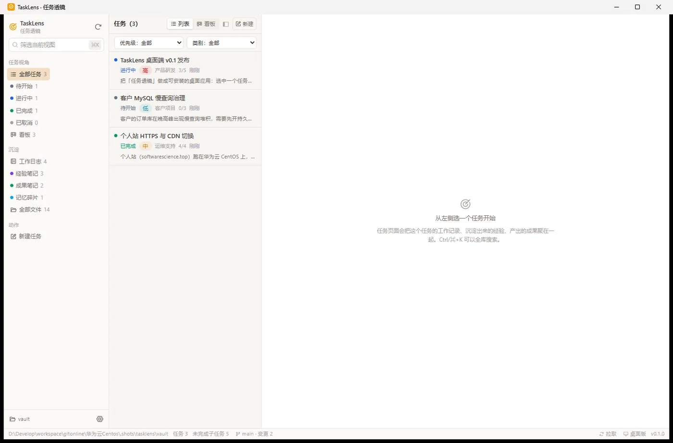Open 记忆碎片 in the sidebar

[x=26, y=197]
